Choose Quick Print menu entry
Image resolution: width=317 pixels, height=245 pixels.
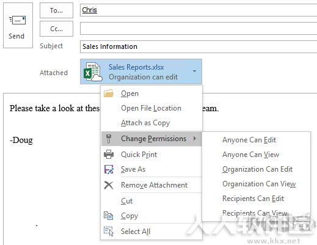[151, 155]
